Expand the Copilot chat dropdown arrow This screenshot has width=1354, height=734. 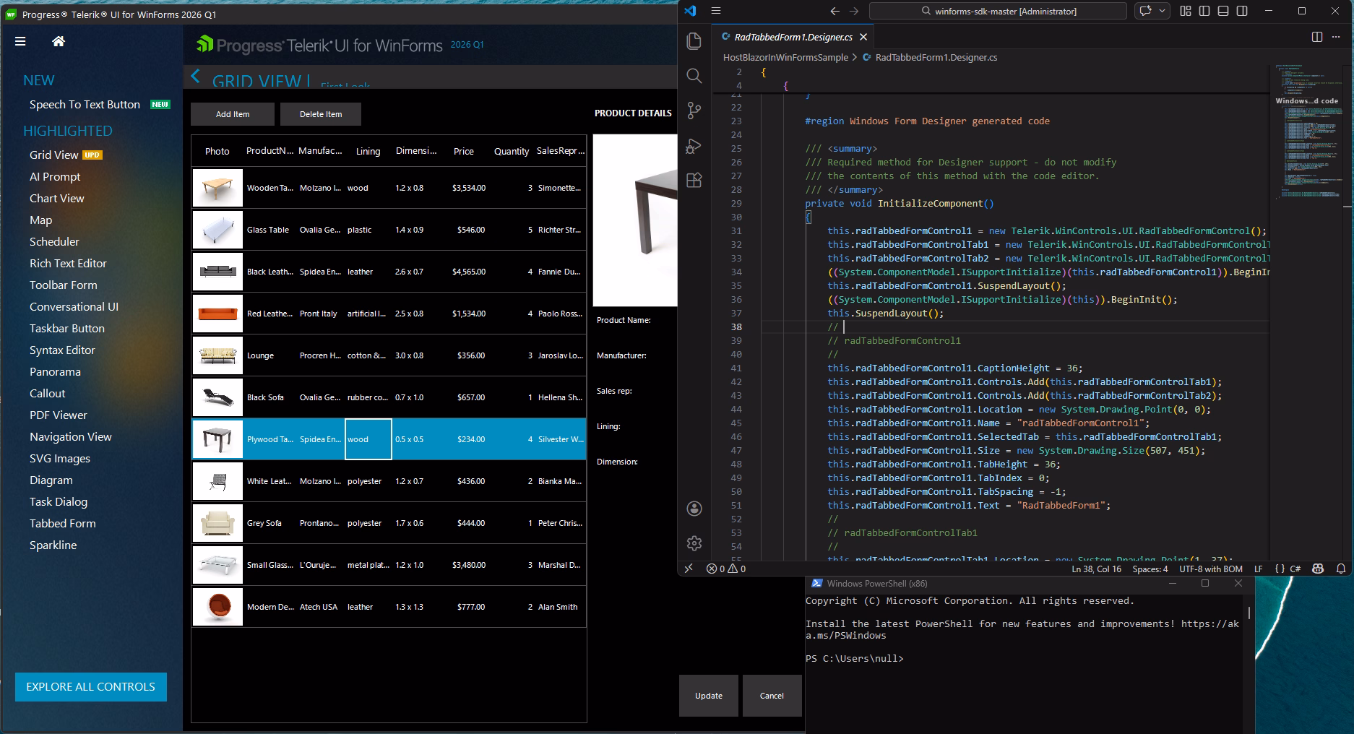(1162, 11)
